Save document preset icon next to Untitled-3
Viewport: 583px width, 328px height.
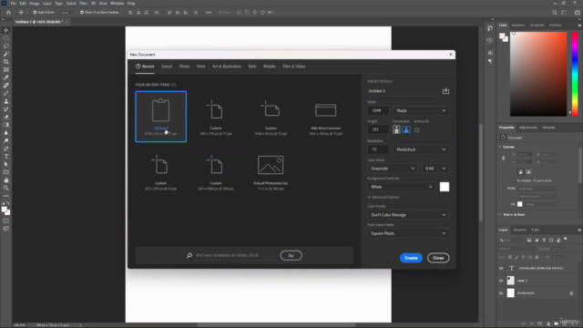[445, 91]
